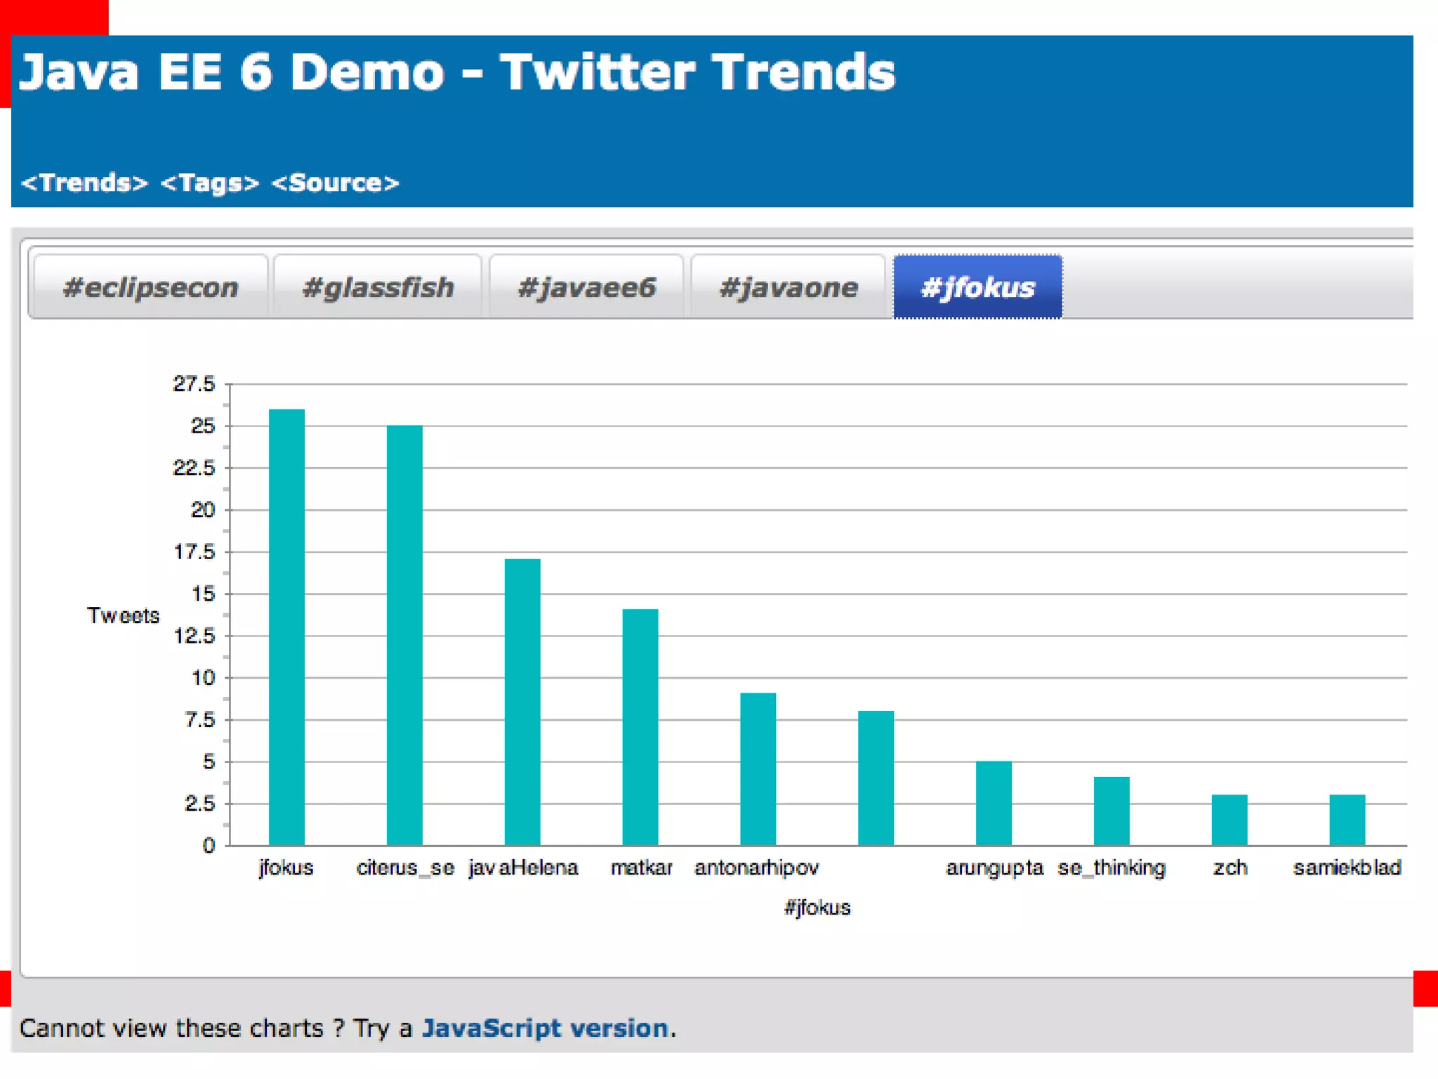Switch to the #glassfish tab
This screenshot has width=1438, height=1079.
pyautogui.click(x=378, y=287)
